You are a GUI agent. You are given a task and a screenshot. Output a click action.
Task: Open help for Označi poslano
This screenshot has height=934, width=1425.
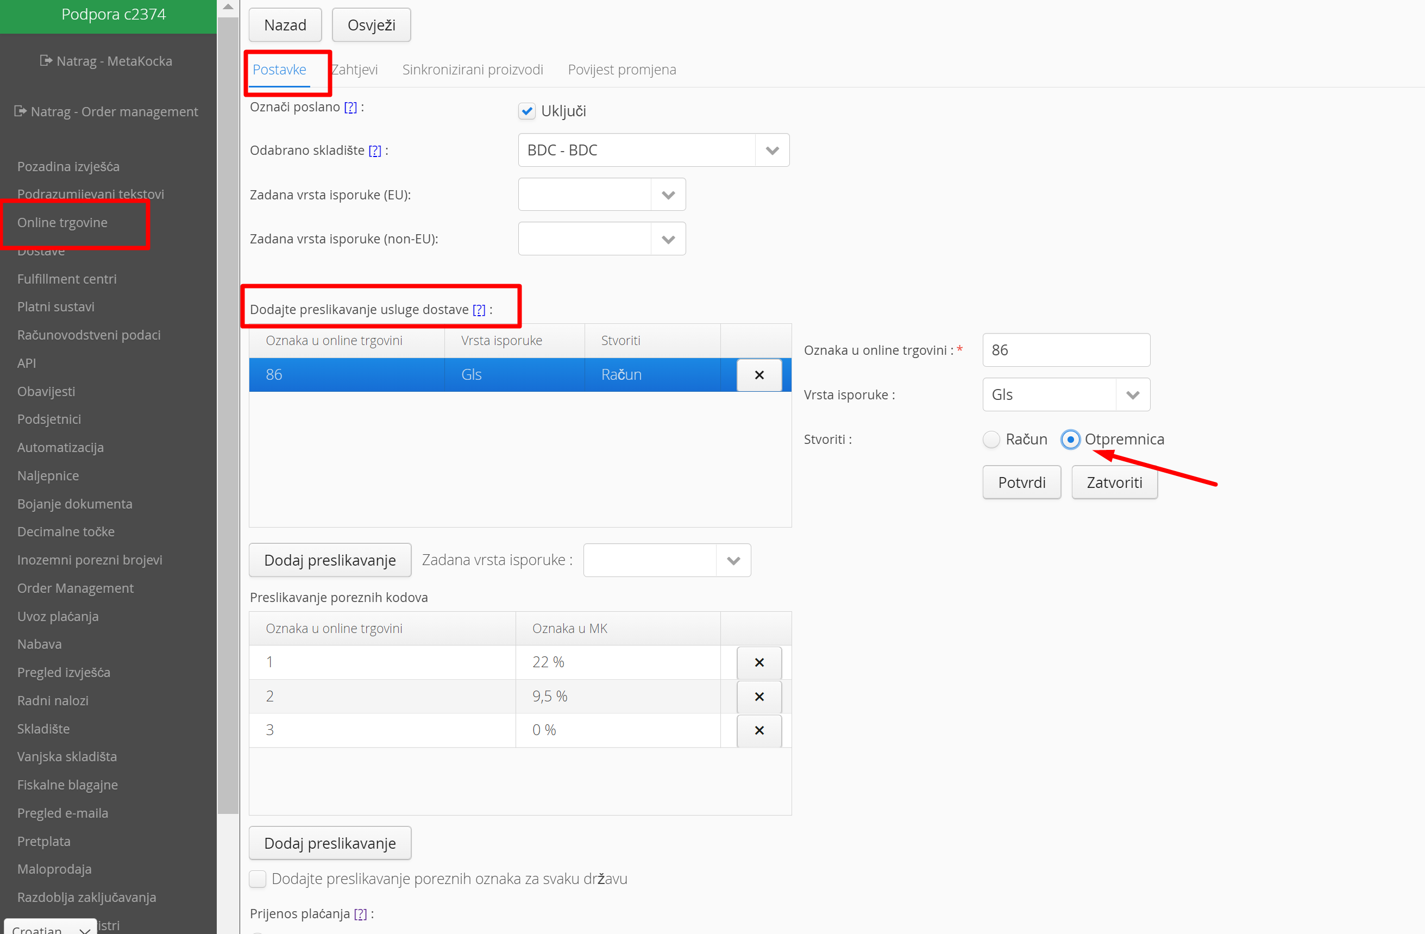350,107
